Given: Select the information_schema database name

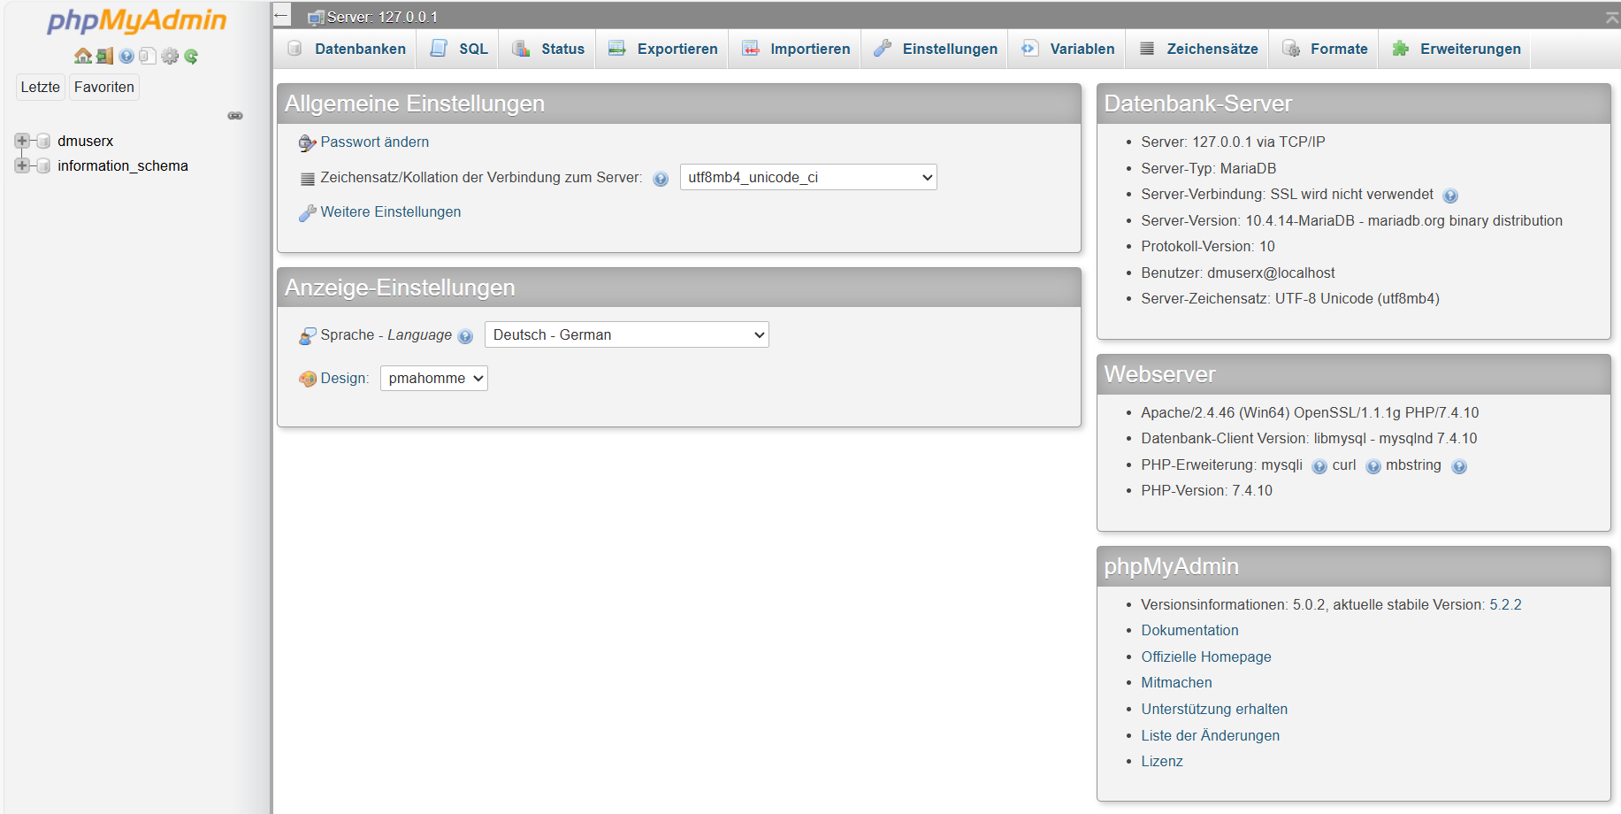Looking at the screenshot, I should 123,165.
